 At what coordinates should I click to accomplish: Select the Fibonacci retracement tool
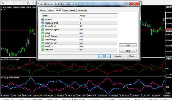tap(33, 3)
